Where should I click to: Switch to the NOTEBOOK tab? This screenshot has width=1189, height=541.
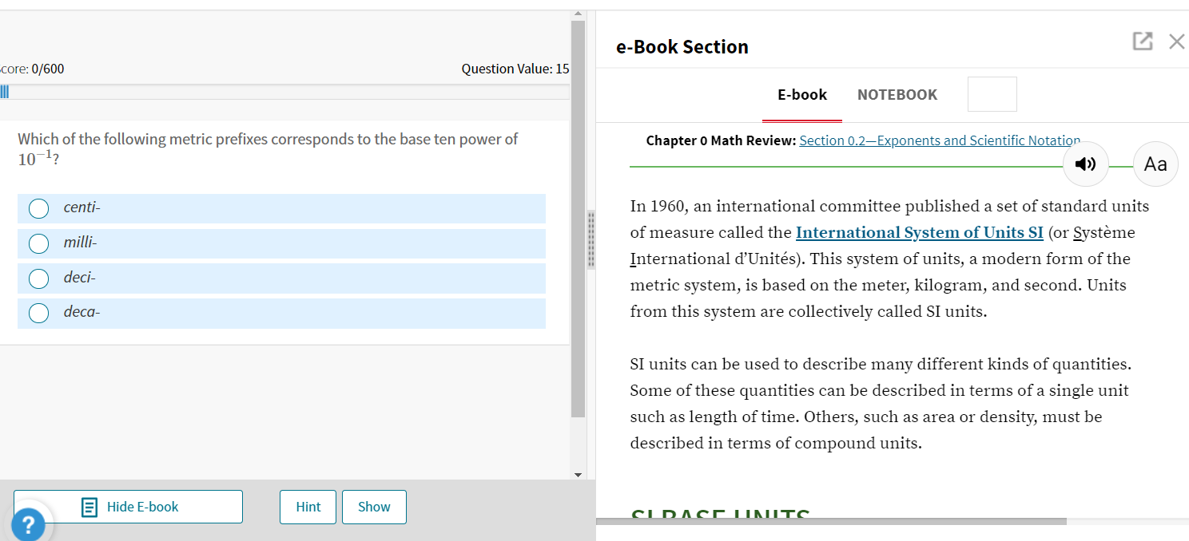[x=897, y=95]
